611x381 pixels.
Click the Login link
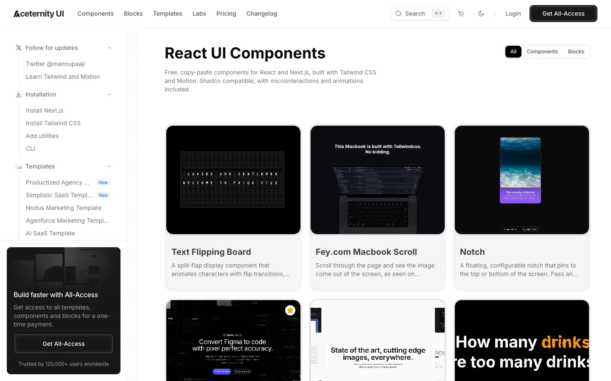[513, 14]
